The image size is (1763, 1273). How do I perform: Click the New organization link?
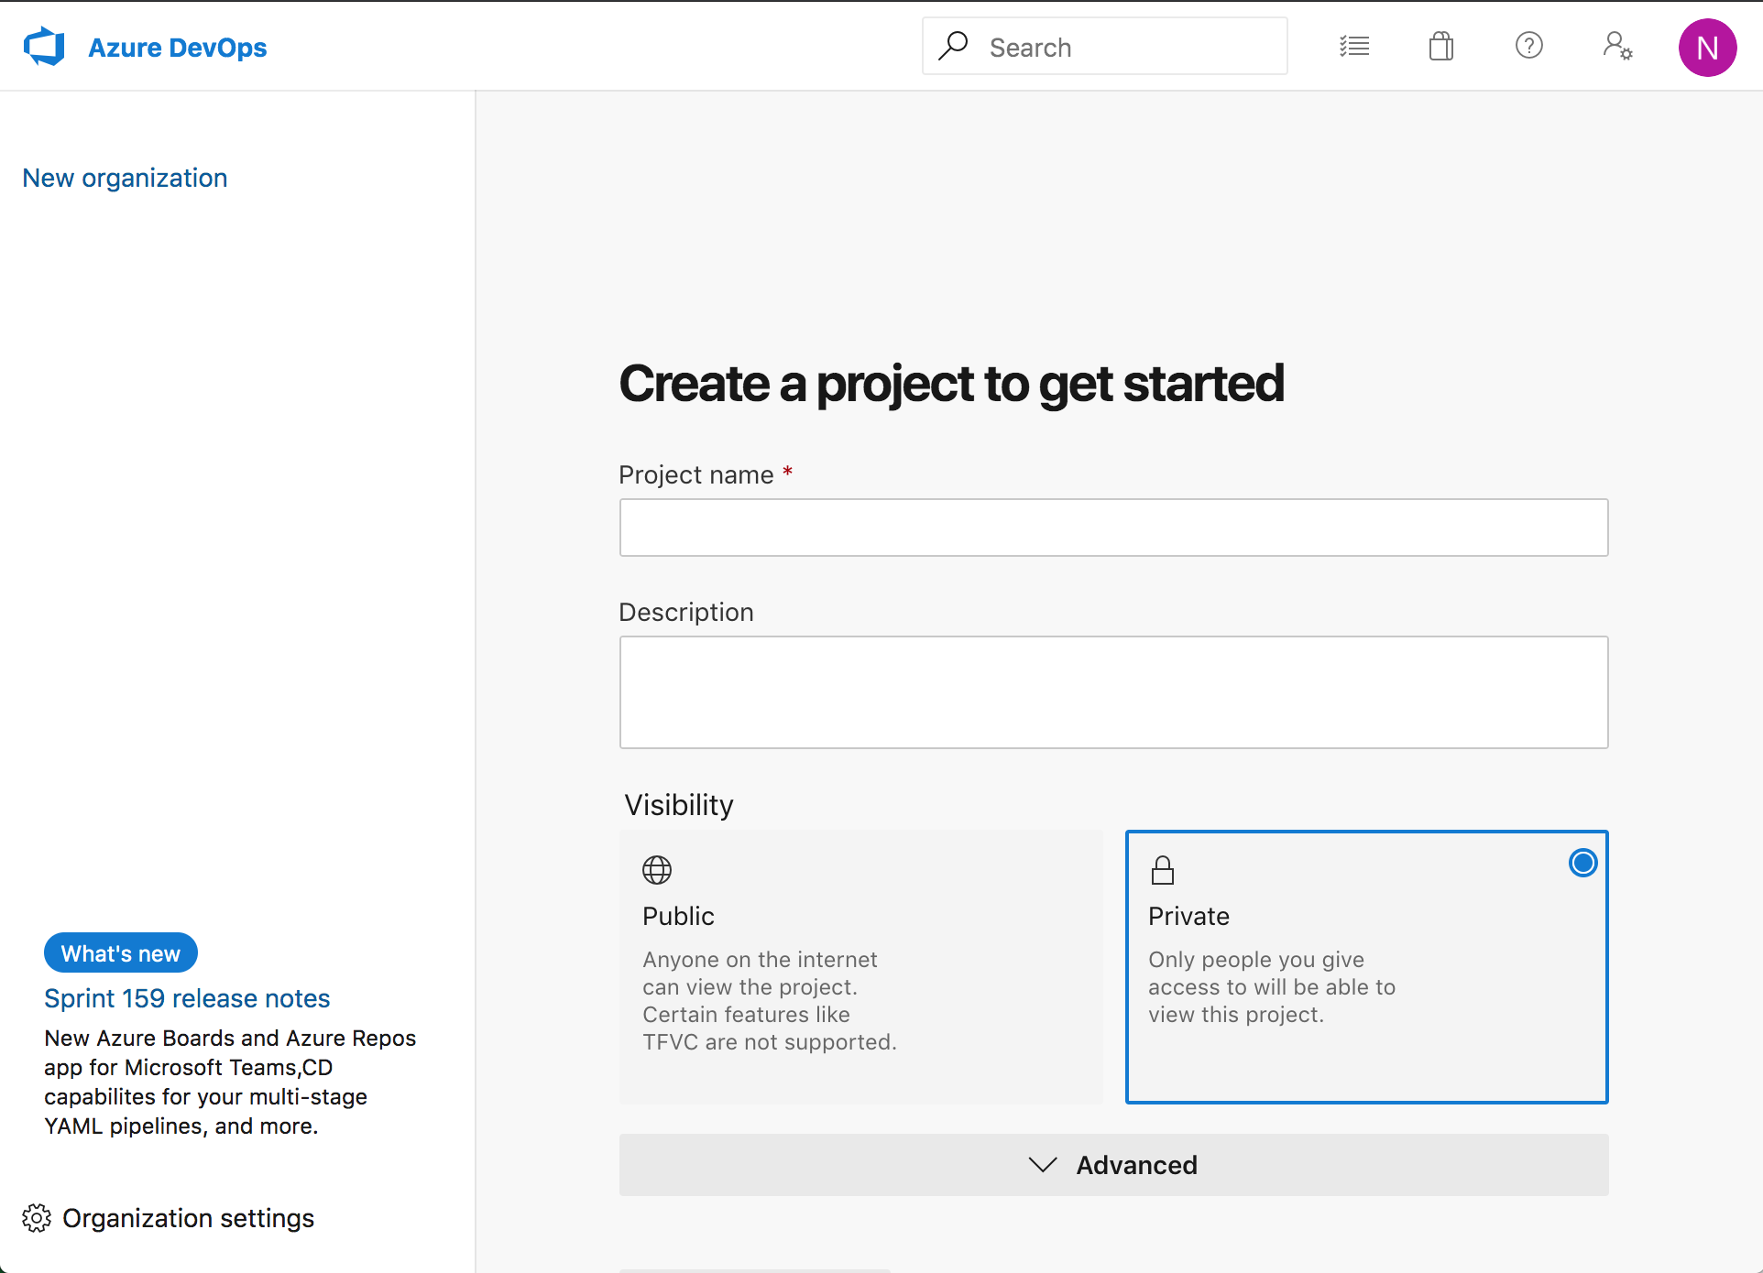pyautogui.click(x=125, y=178)
